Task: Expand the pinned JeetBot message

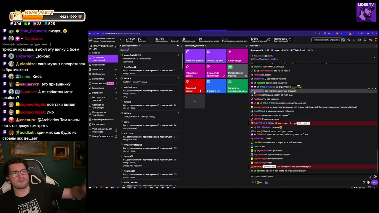Action: click(374, 57)
